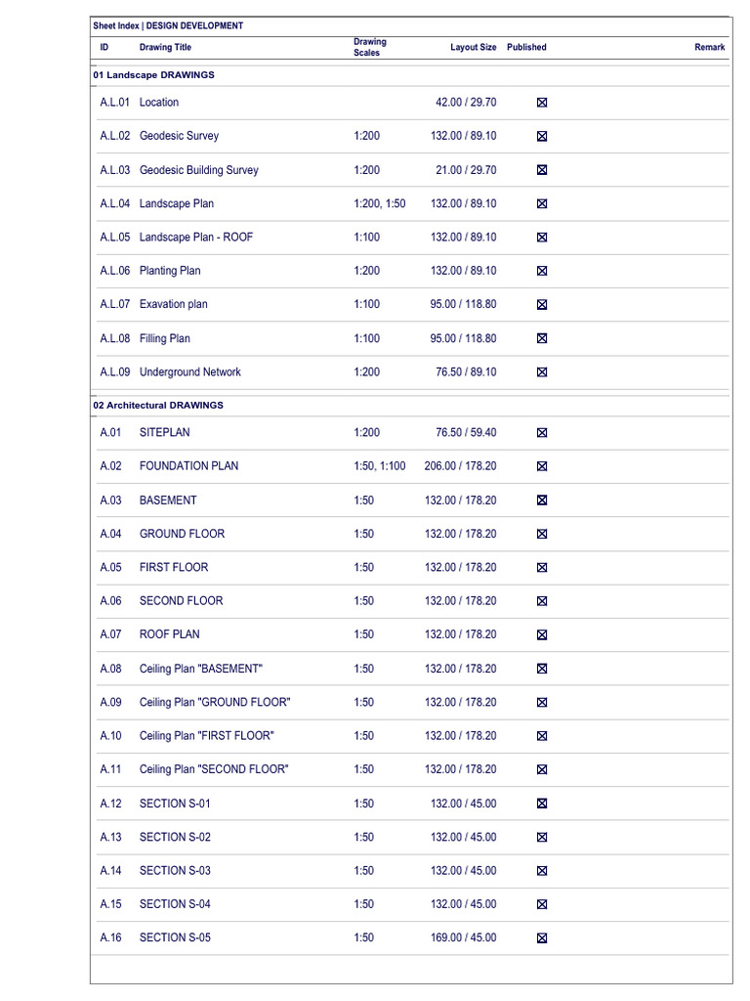Toggle Published checkbox for A.01 SITEPLAN
750x1001 pixels.
[x=542, y=432]
